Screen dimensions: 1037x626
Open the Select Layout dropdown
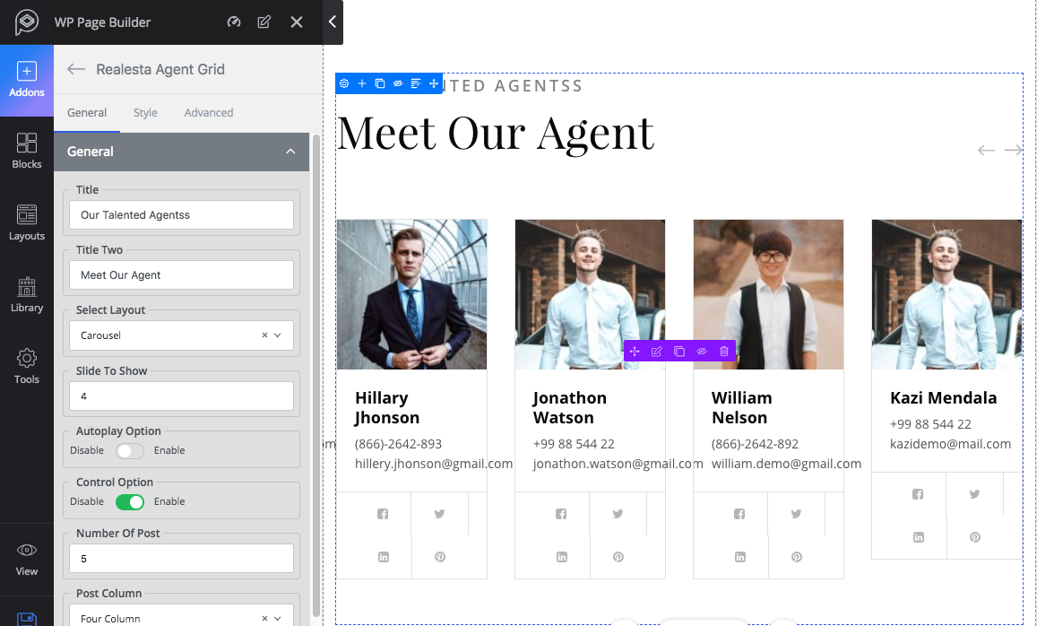click(x=181, y=335)
